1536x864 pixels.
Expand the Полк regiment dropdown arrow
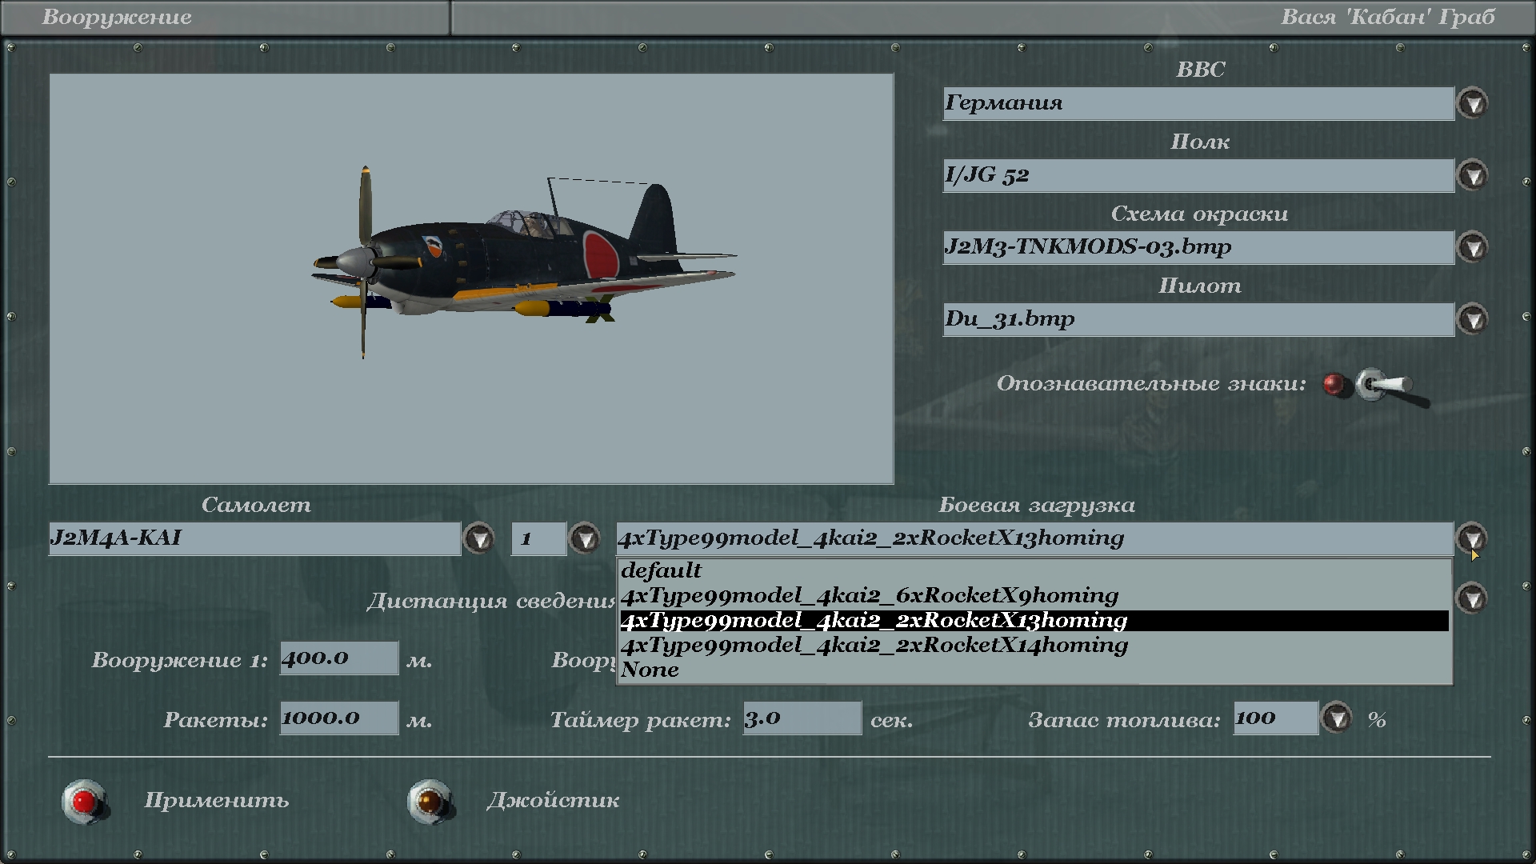point(1472,175)
